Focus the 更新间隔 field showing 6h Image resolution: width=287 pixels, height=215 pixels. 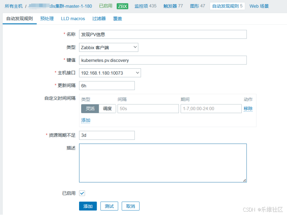[x=107, y=85]
